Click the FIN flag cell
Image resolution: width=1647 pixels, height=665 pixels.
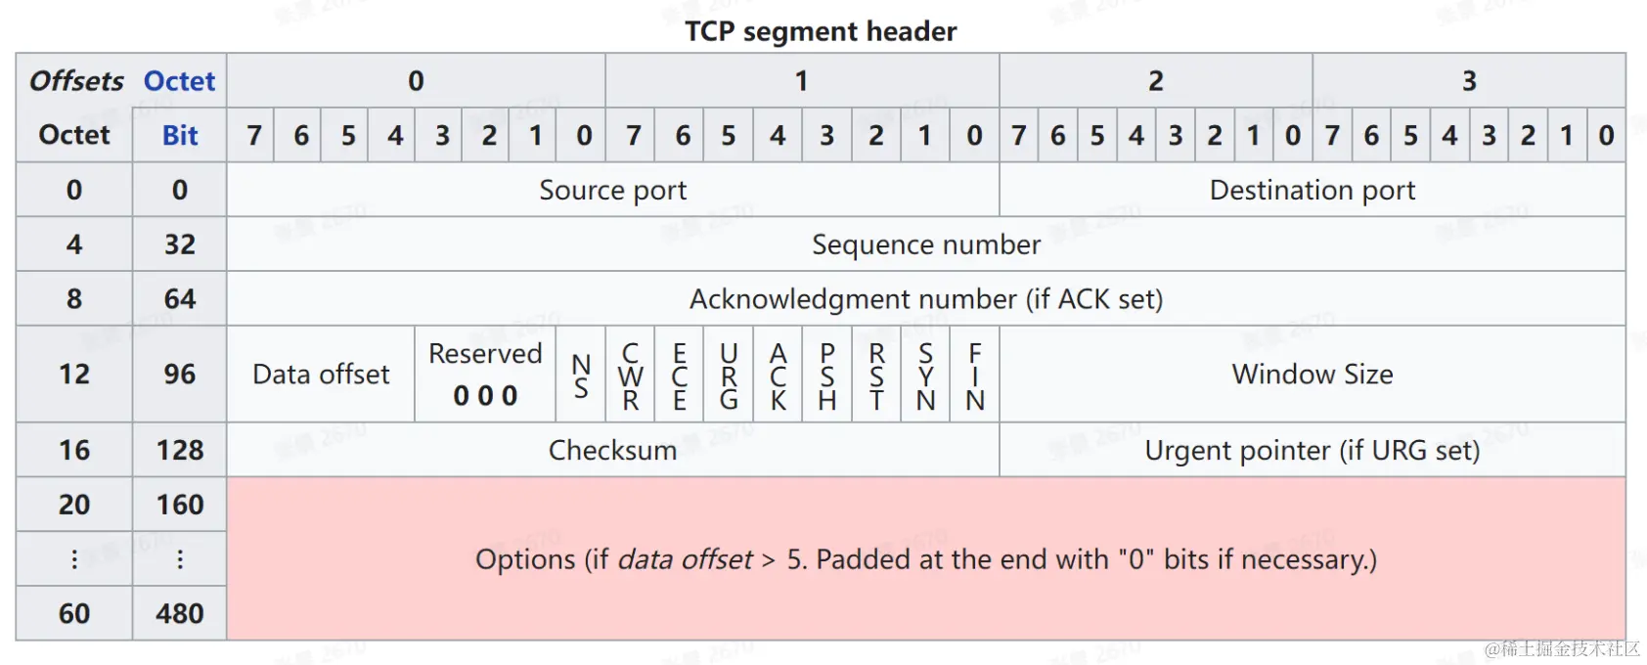[x=975, y=376]
